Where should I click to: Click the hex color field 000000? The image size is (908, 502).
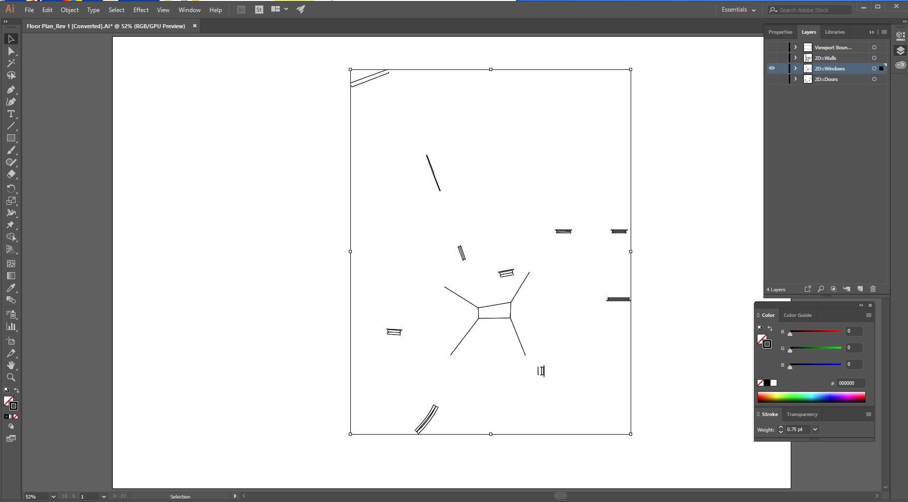coord(851,383)
